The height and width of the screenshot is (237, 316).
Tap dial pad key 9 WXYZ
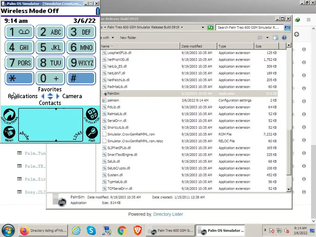pos(81,63)
